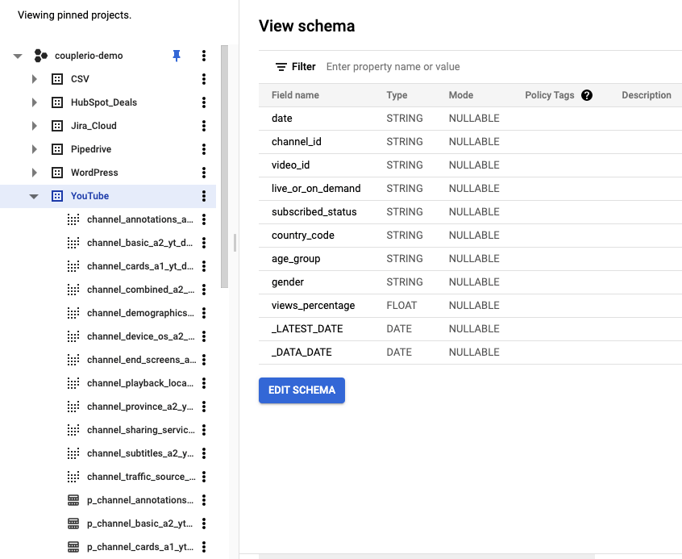Screen dimensions: 682x559
Task: Expand the CSV dataset
Action: tap(35, 79)
